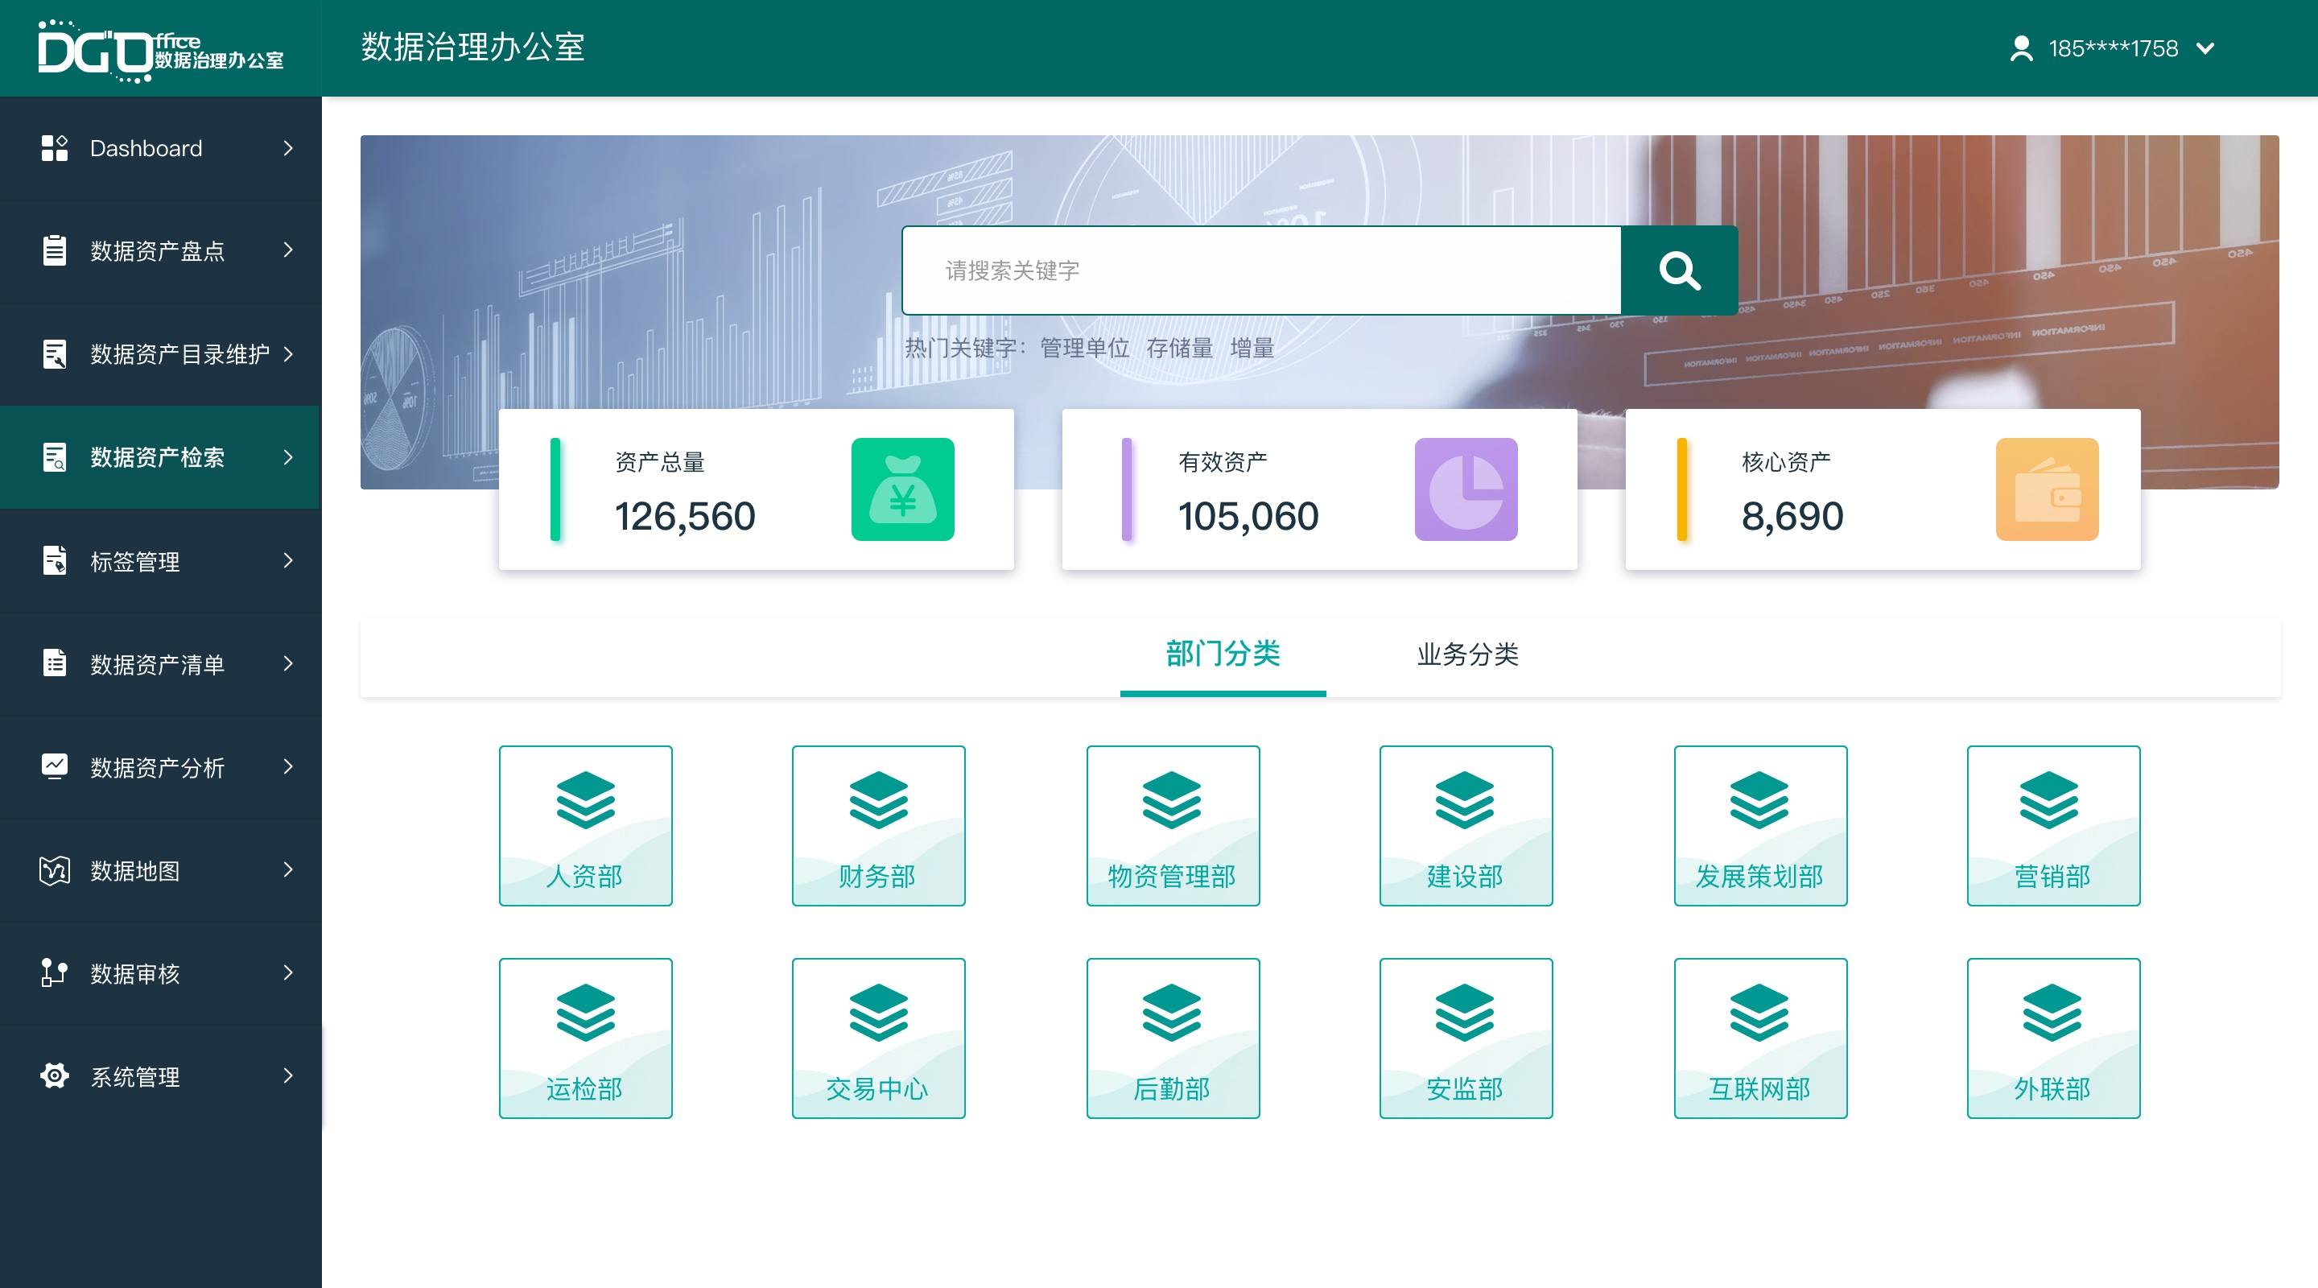Click the 数据审核 workflow icon
The image size is (2318, 1288).
tap(54, 973)
